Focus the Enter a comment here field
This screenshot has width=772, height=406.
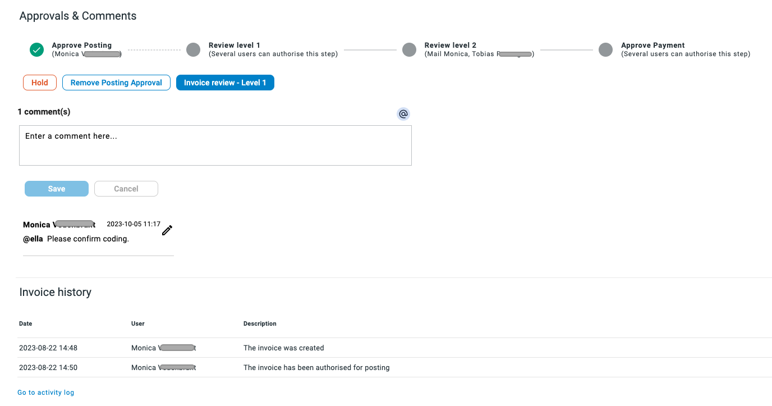tap(215, 145)
